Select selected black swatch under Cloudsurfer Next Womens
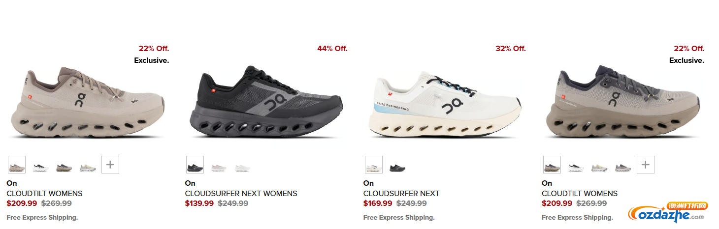 (x=195, y=165)
